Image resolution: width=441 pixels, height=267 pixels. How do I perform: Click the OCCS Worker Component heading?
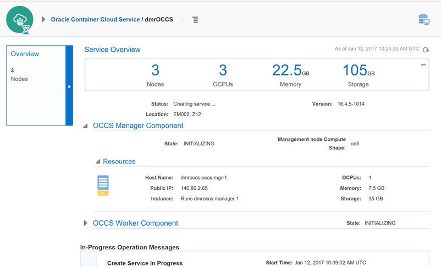tap(135, 223)
